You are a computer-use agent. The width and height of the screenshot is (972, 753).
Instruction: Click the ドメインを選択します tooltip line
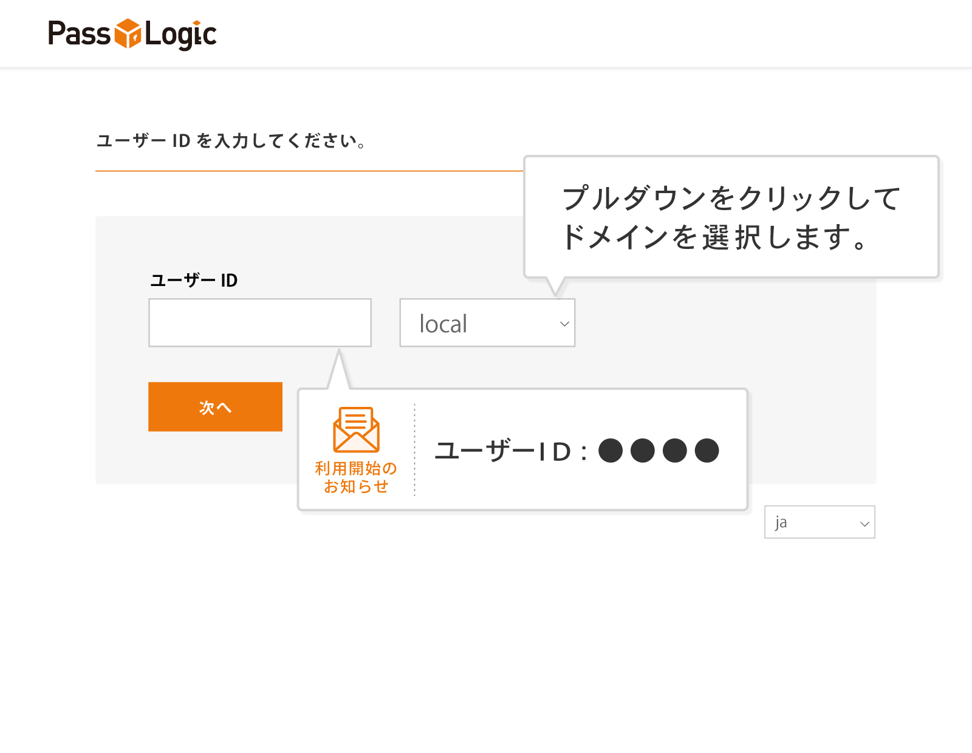[x=714, y=237]
